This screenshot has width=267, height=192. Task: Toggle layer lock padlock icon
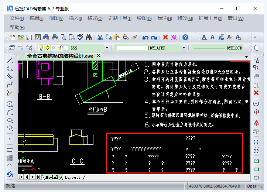[60, 48]
